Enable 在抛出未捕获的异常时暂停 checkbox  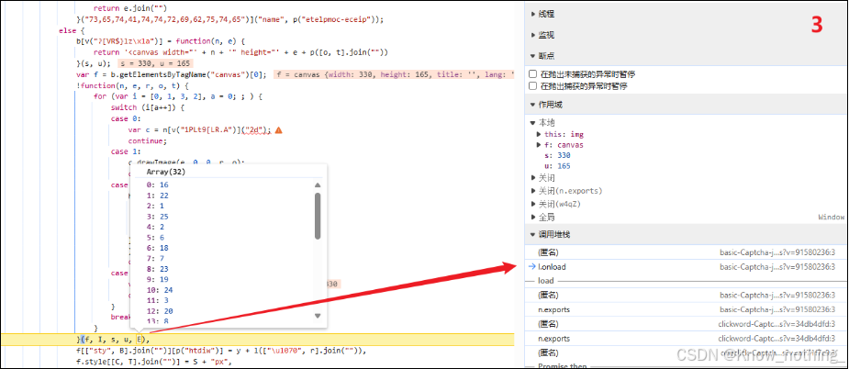[x=532, y=74]
